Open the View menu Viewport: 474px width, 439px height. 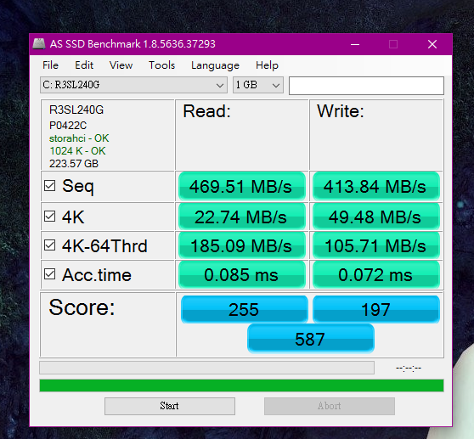click(x=121, y=65)
